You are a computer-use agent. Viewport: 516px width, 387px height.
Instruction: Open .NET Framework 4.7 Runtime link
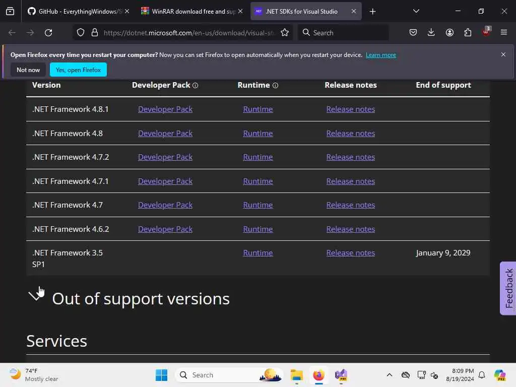[x=258, y=205]
